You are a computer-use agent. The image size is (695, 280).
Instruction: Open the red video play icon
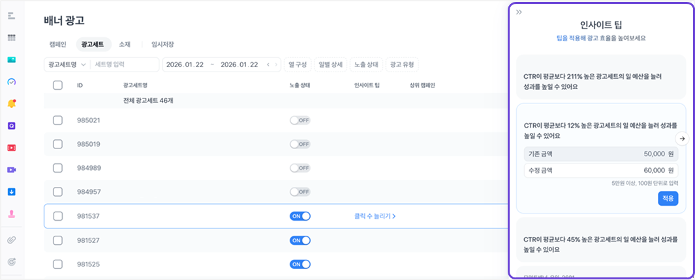point(12,148)
